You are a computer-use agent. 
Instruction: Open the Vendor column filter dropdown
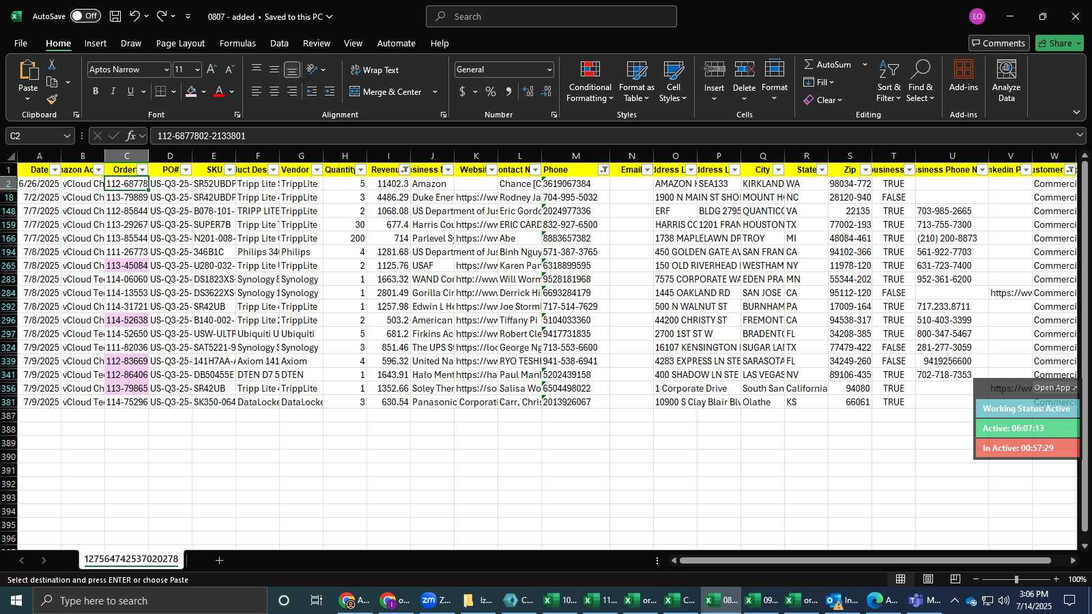coord(317,170)
